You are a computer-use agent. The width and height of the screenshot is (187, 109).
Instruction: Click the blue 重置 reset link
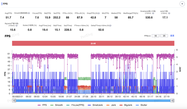172,36
